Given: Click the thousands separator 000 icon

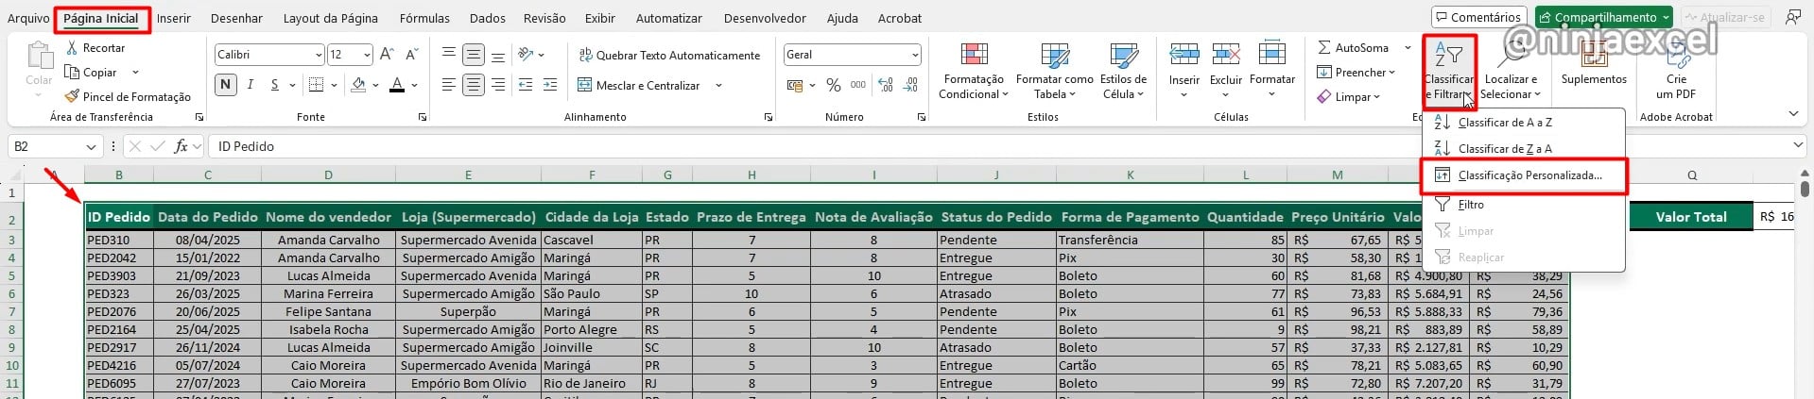Looking at the screenshot, I should pos(858,85).
